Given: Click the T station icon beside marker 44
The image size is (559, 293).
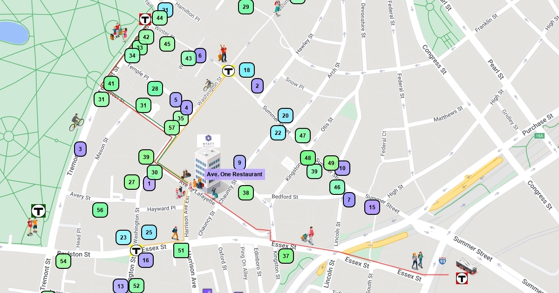Looking at the screenshot, I should pyautogui.click(x=145, y=20).
